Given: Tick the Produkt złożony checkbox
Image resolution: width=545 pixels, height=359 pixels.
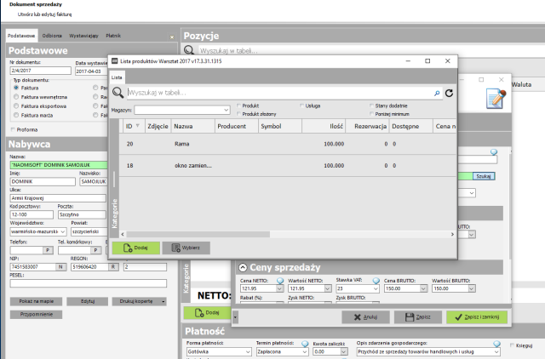Looking at the screenshot, I should (x=238, y=114).
